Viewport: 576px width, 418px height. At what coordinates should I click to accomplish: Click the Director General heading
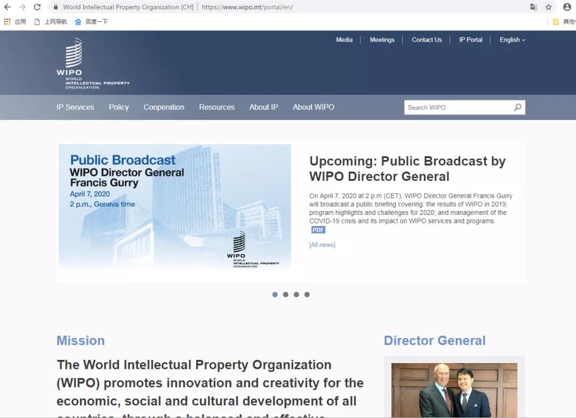435,341
